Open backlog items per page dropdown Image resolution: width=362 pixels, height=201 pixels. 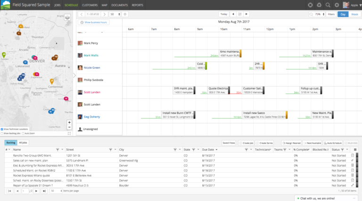[56, 191]
